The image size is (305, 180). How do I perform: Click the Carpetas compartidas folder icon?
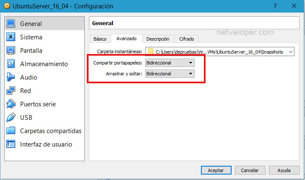(x=11, y=131)
